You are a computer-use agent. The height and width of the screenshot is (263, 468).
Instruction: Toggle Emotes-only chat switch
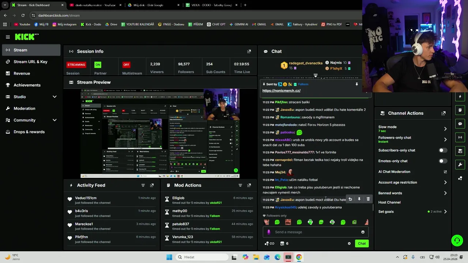click(x=442, y=161)
